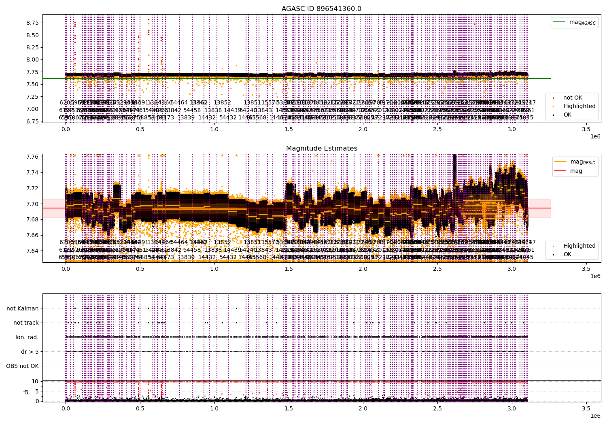Click the 1e6 offset label under Magnitude Estimates plot
The height and width of the screenshot is (425, 607).
click(595, 276)
